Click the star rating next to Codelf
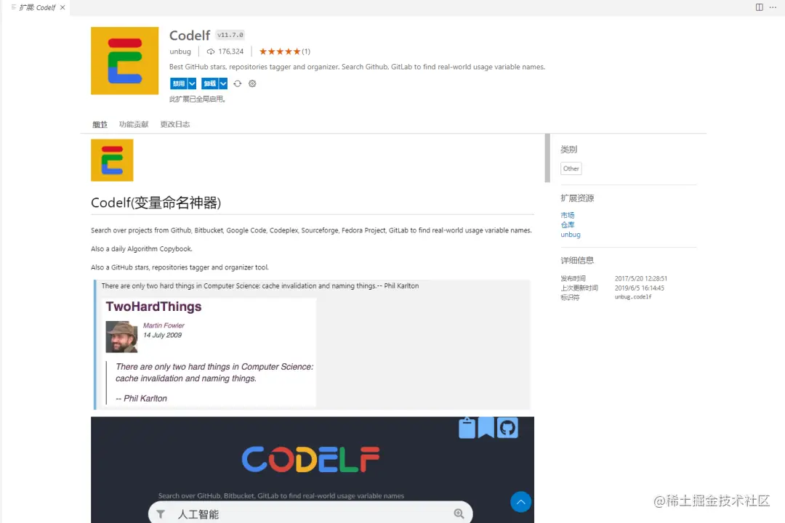Screen dimensions: 785x523 280,52
